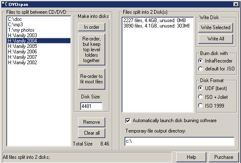Screen dimensions: 241x163
Task: Select H:\family 2003 in the files list
Action: click(x=38, y=35)
